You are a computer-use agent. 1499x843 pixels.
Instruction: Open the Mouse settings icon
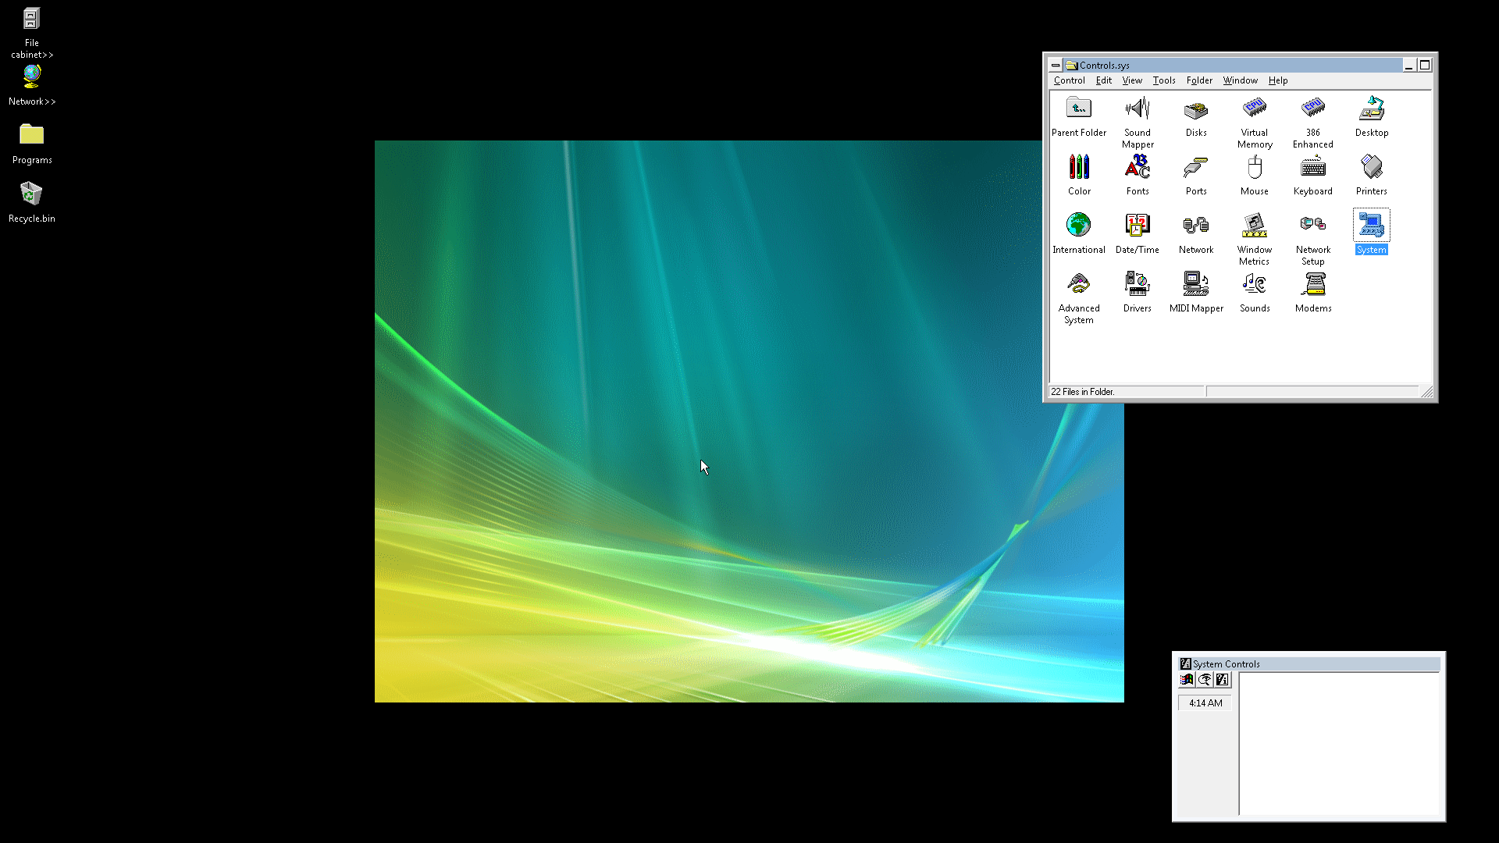pos(1255,166)
